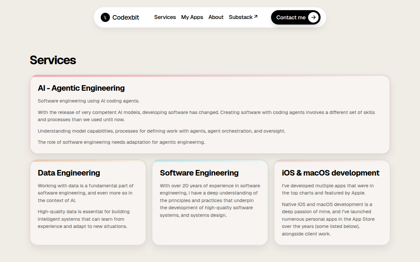Visit the Substack link
This screenshot has width=420, height=262.
pos(243,17)
